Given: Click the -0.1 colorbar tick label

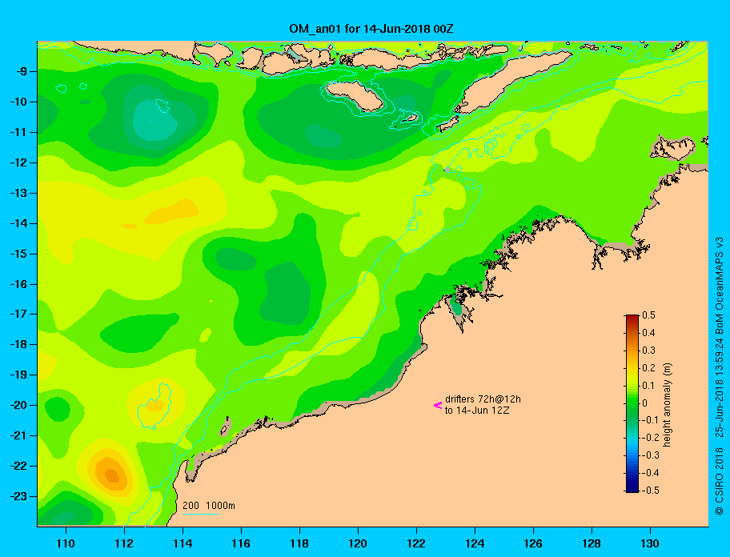Looking at the screenshot, I should tap(651, 420).
